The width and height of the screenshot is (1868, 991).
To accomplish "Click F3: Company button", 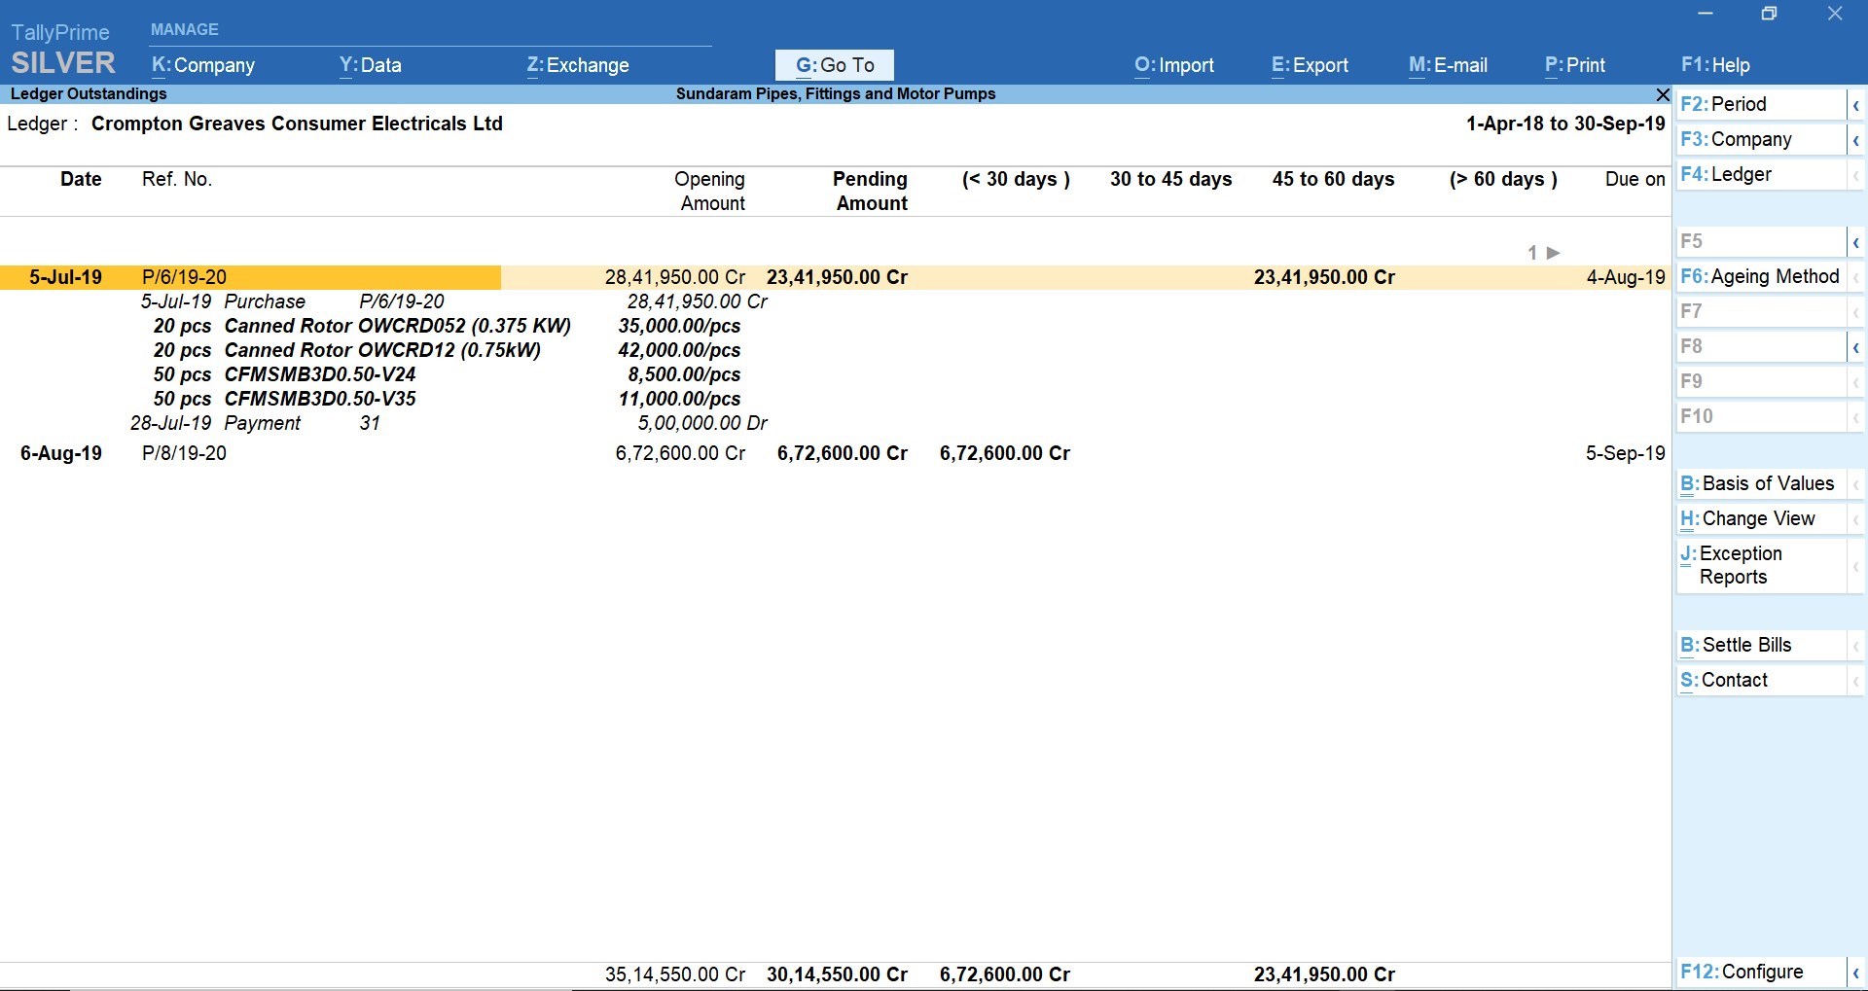I will click(x=1761, y=139).
